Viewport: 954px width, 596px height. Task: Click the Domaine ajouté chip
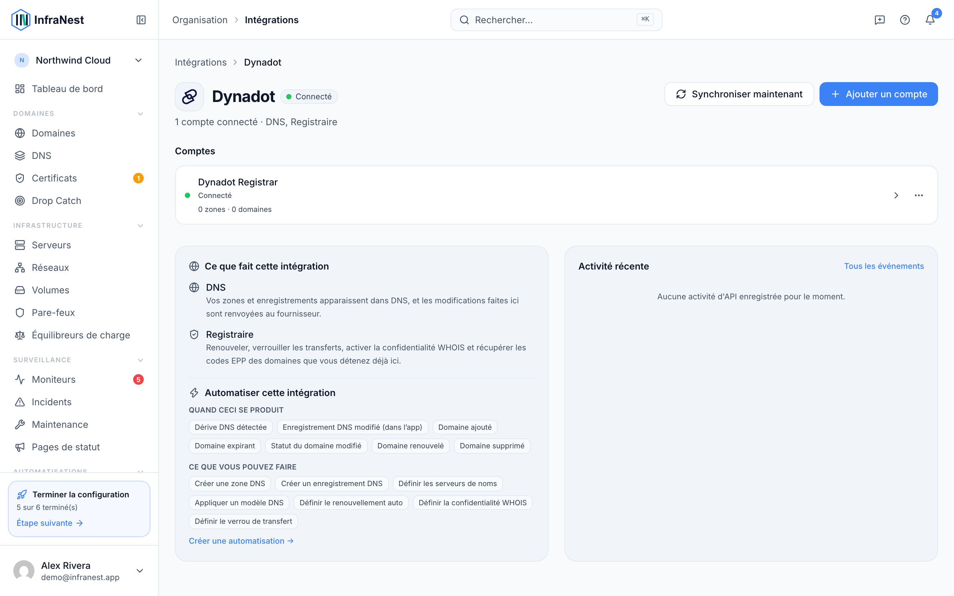click(x=465, y=427)
